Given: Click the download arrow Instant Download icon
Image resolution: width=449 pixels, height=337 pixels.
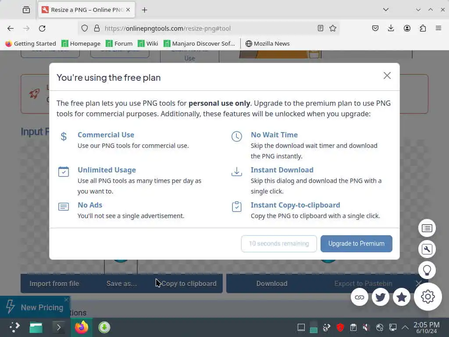Looking at the screenshot, I should [x=236, y=172].
